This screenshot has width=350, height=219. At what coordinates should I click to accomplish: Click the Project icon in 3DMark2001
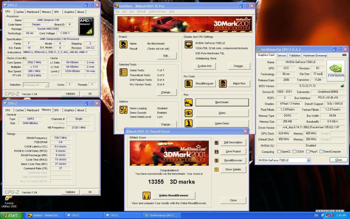[x=123, y=45]
